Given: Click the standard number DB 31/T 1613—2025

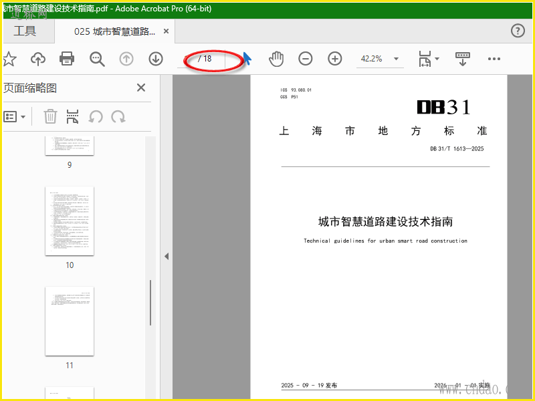Looking at the screenshot, I should [457, 148].
